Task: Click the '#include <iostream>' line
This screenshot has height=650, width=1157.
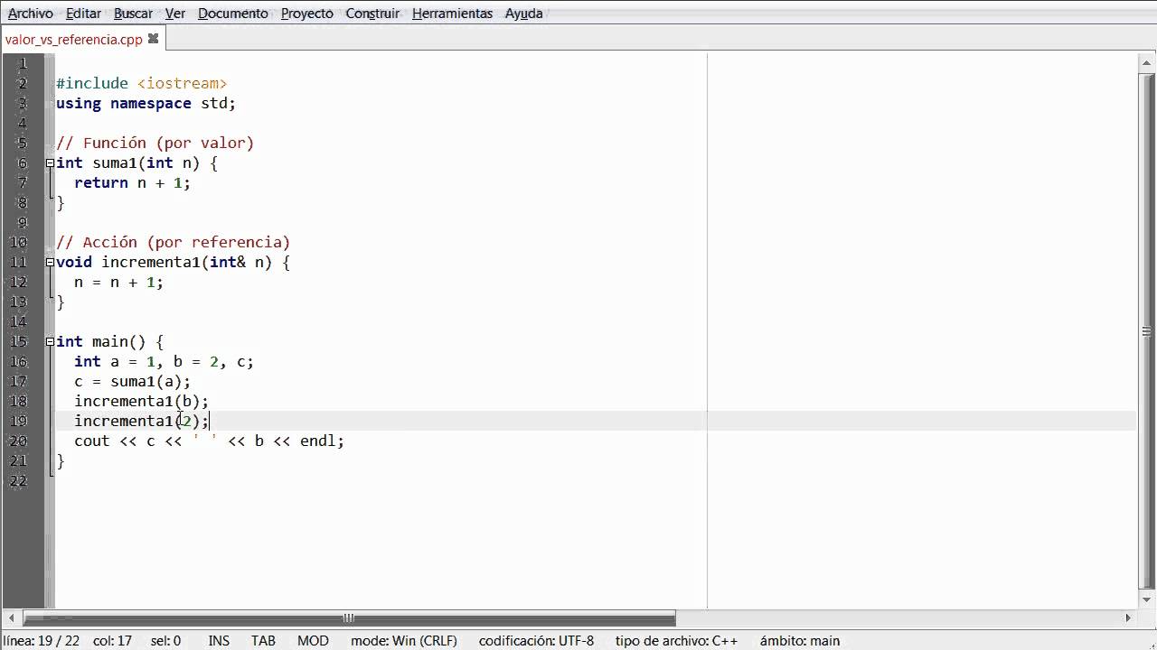Action: (141, 83)
